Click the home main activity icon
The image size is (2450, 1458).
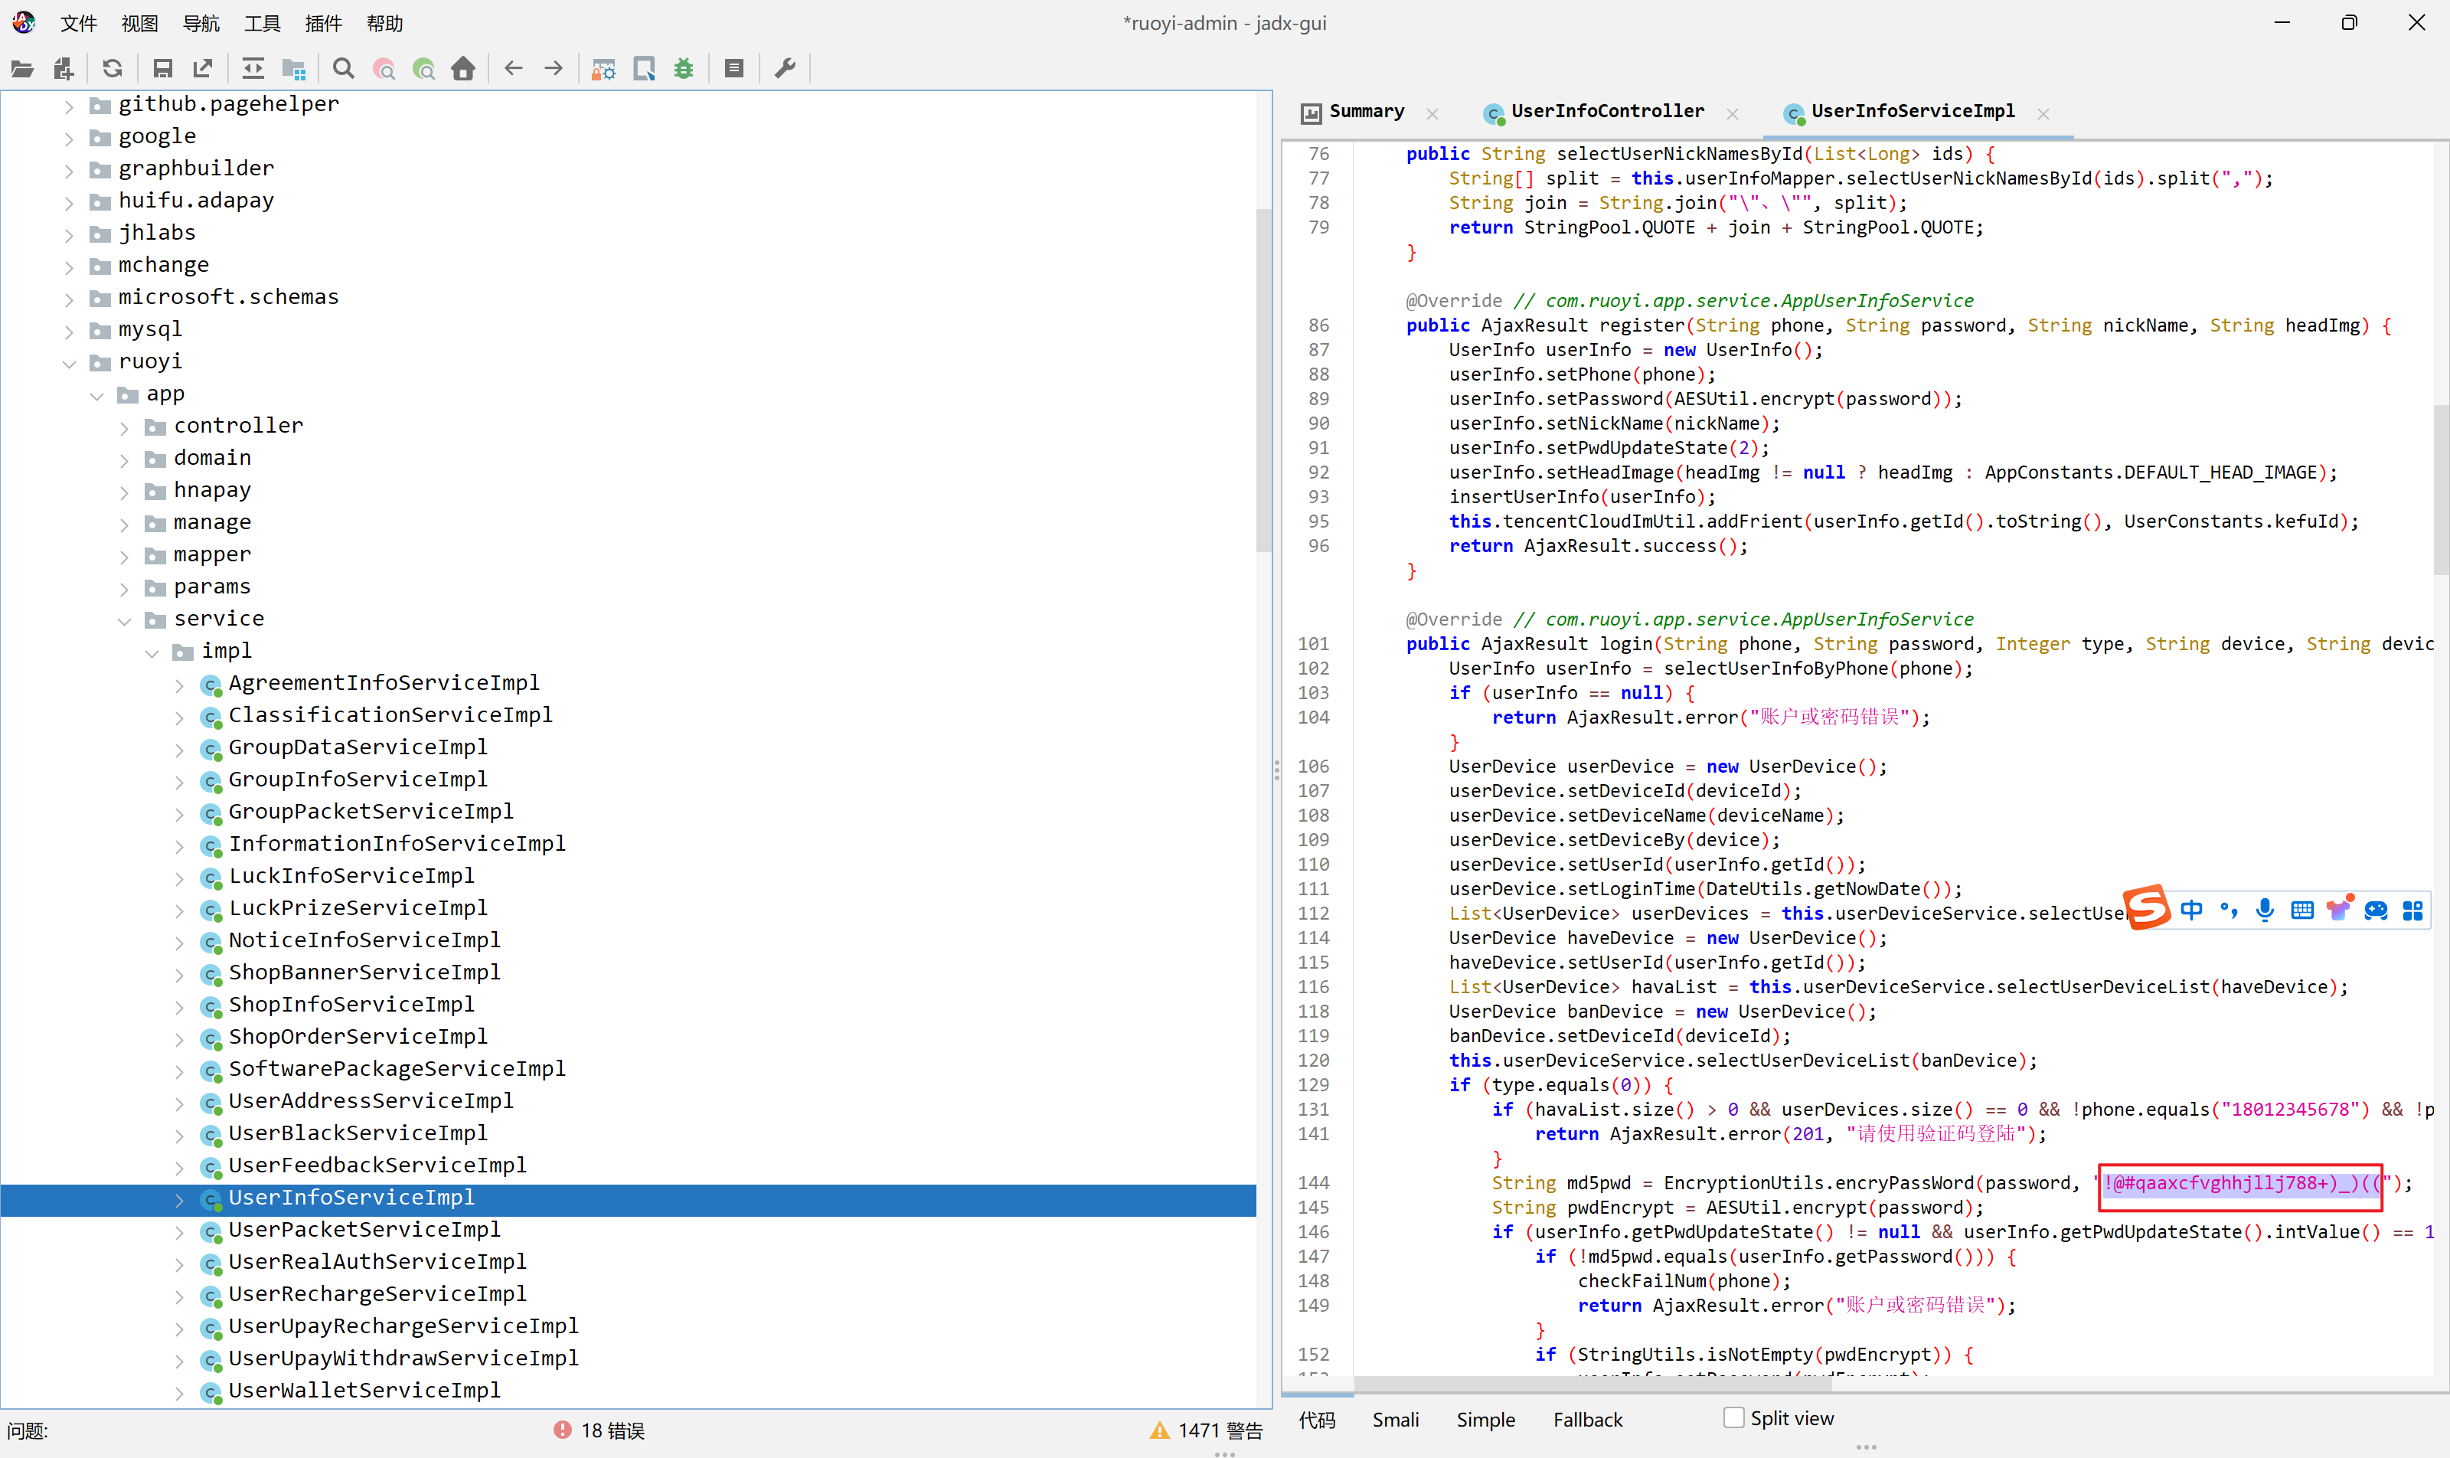464,69
